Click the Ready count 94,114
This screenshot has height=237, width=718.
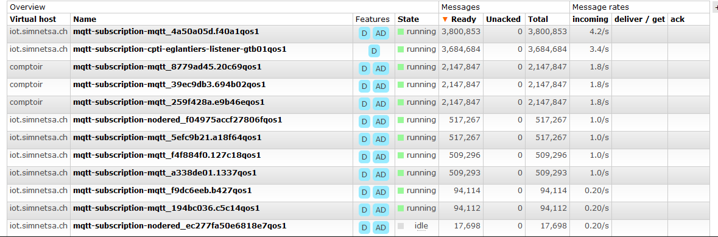(x=467, y=190)
